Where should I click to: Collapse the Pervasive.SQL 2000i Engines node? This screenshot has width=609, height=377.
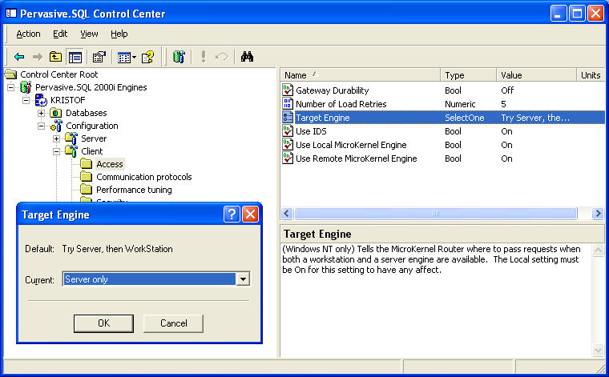coord(11,88)
